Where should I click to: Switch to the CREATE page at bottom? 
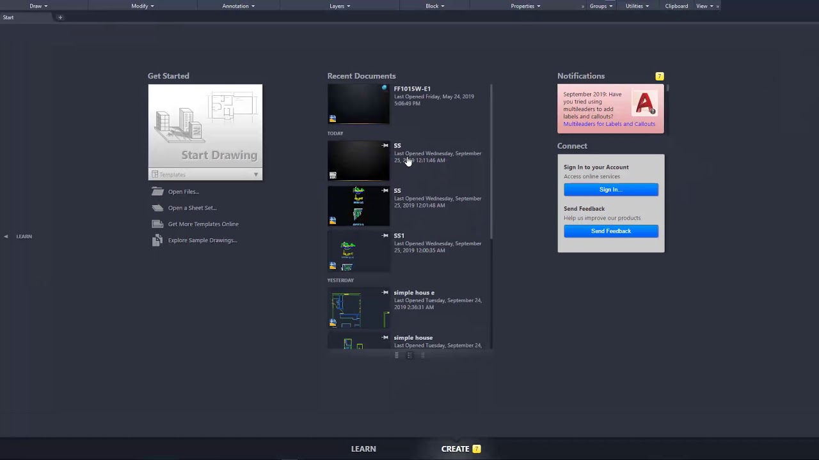point(455,448)
